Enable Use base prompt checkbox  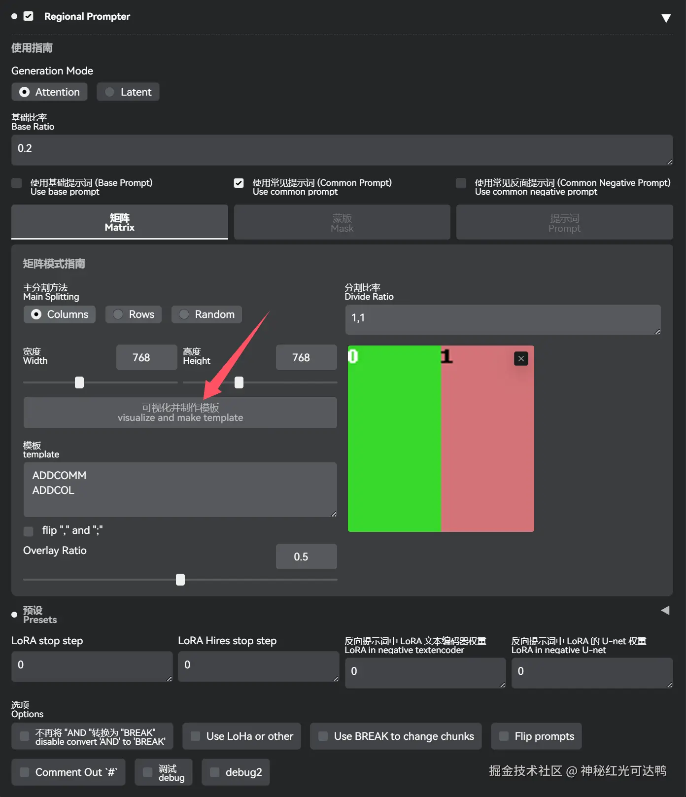point(17,183)
